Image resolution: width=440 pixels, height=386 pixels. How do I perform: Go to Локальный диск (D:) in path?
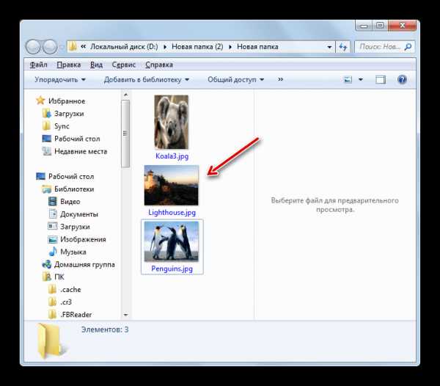124,47
